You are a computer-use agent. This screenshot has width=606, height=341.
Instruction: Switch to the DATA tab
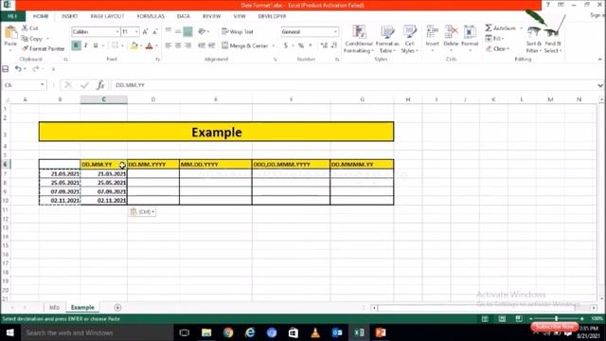pos(184,16)
